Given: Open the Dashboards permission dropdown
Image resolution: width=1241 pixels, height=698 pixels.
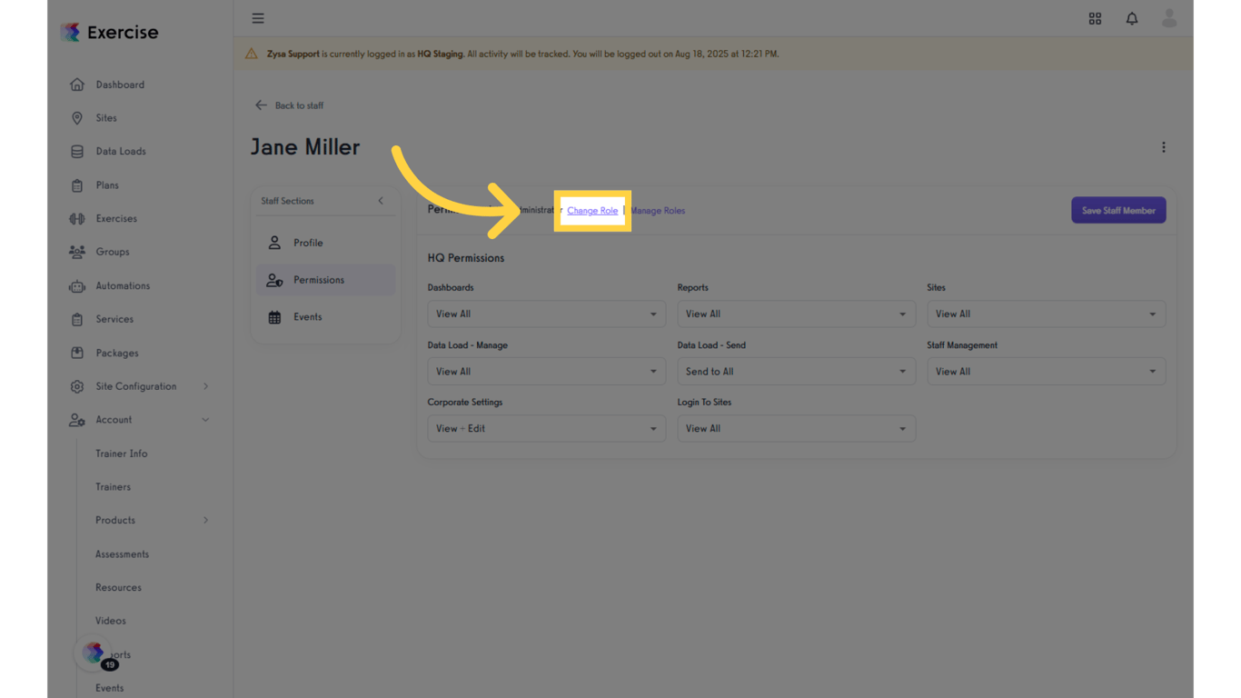Looking at the screenshot, I should tap(546, 314).
